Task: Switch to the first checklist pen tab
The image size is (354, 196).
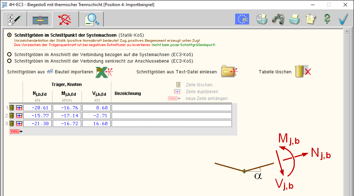Action: coord(14,19)
